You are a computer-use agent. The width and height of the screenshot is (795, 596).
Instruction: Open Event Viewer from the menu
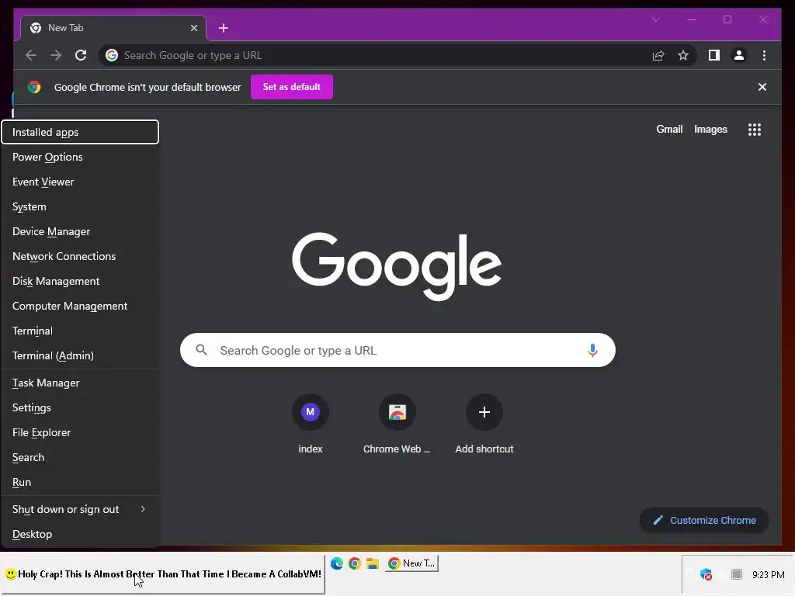tap(80, 182)
